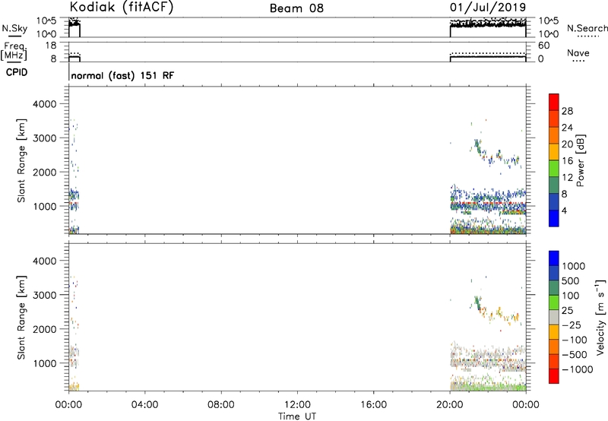This screenshot has height=421, width=608.
Task: Click the 'N.Sky' legend label
Action: click(x=14, y=28)
